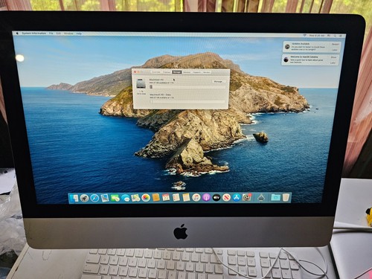Click Wi-Fi status icon in menu bar
The width and height of the screenshot is (372, 279).
pos(305,36)
